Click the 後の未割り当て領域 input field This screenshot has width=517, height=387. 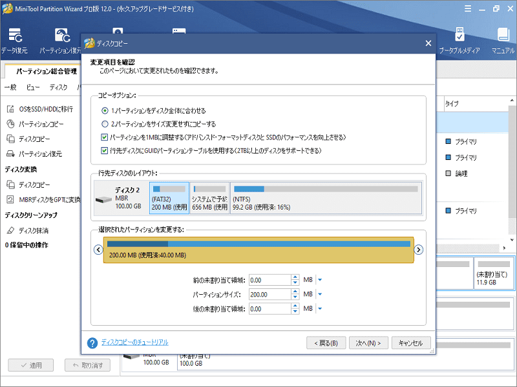click(x=270, y=309)
